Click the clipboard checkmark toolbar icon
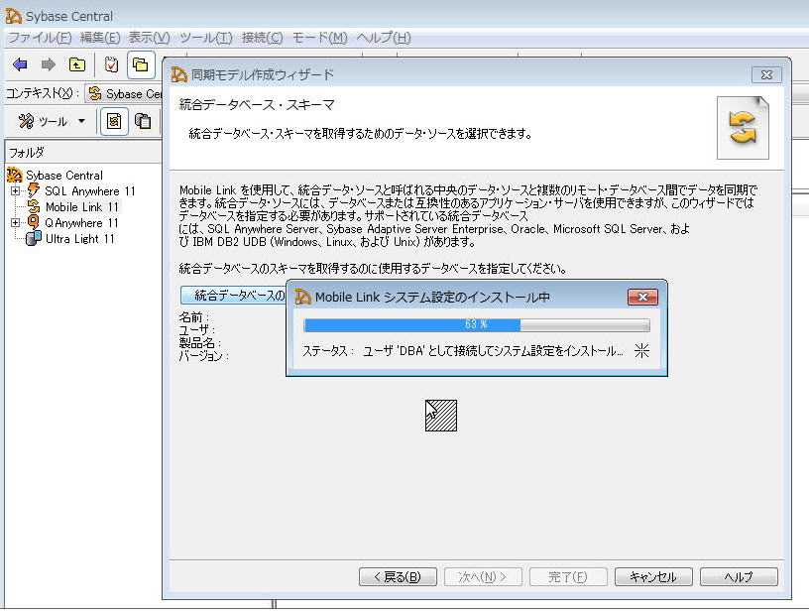This screenshot has width=809, height=611. 111,65
